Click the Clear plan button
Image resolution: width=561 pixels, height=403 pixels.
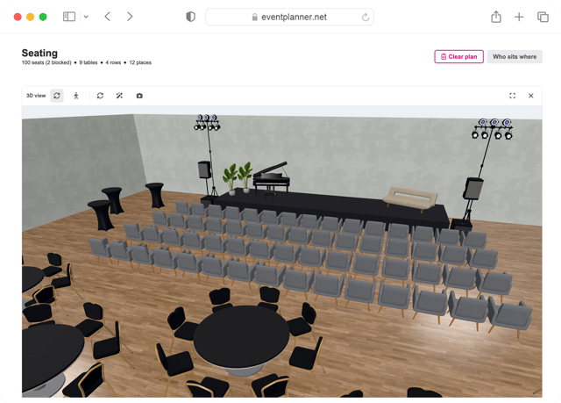tap(459, 56)
